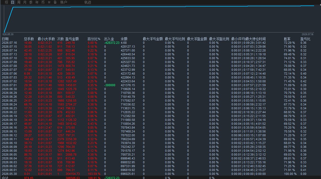Open the 备 notes tab

coord(55,2)
